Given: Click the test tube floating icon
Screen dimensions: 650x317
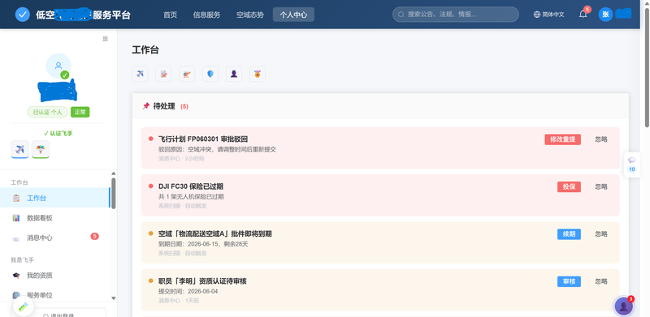Looking at the screenshot, I should [24, 306].
